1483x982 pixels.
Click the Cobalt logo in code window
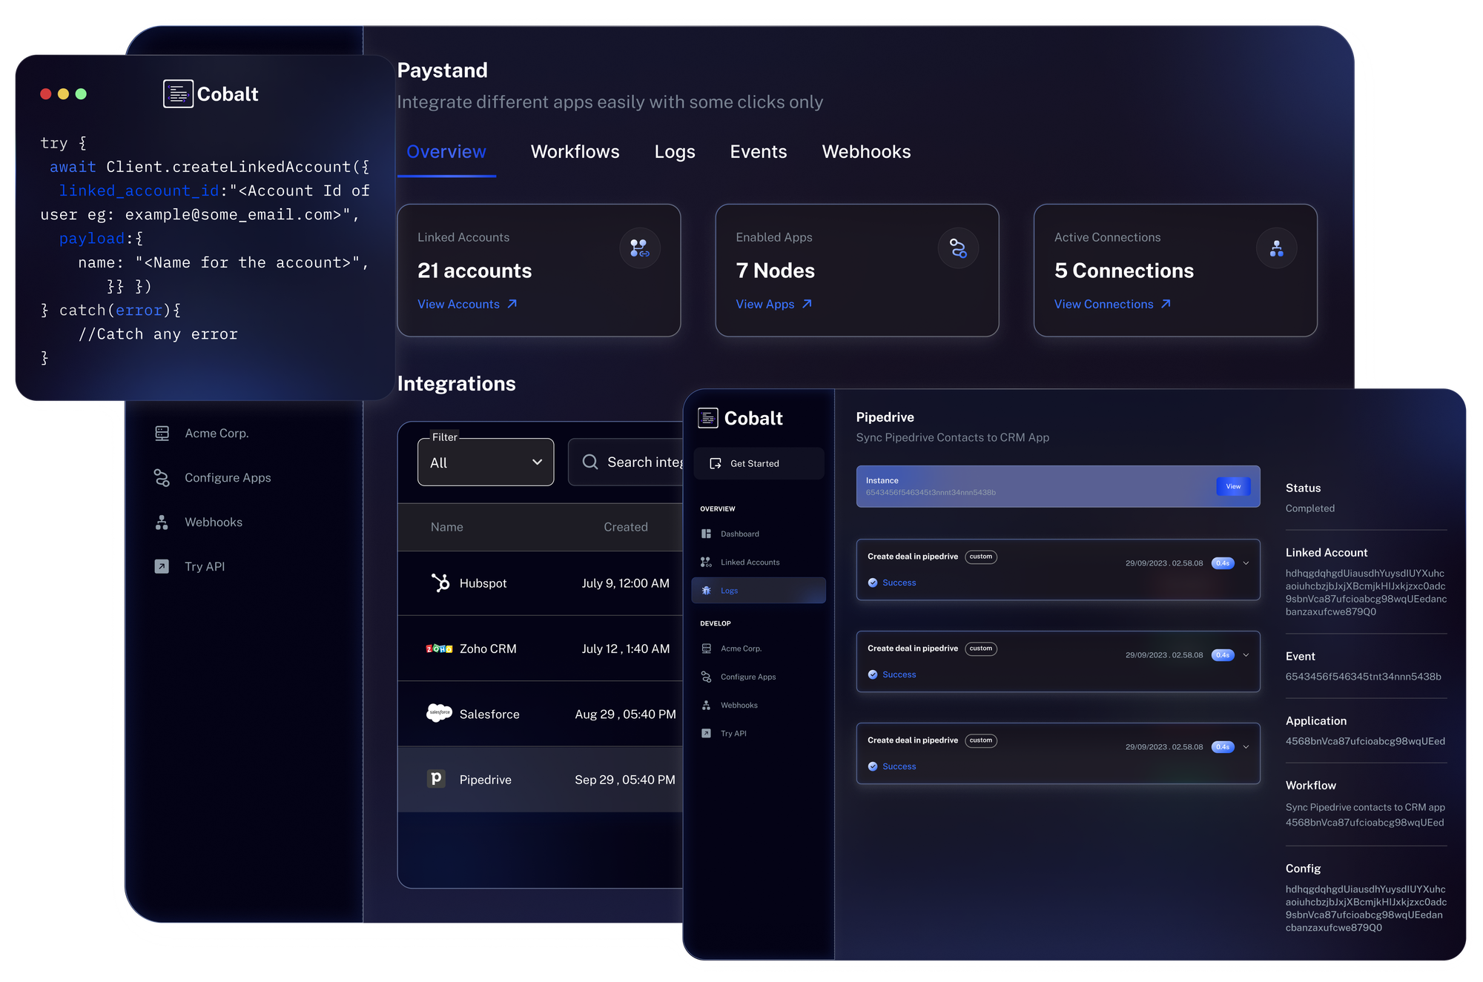pyautogui.click(x=211, y=94)
